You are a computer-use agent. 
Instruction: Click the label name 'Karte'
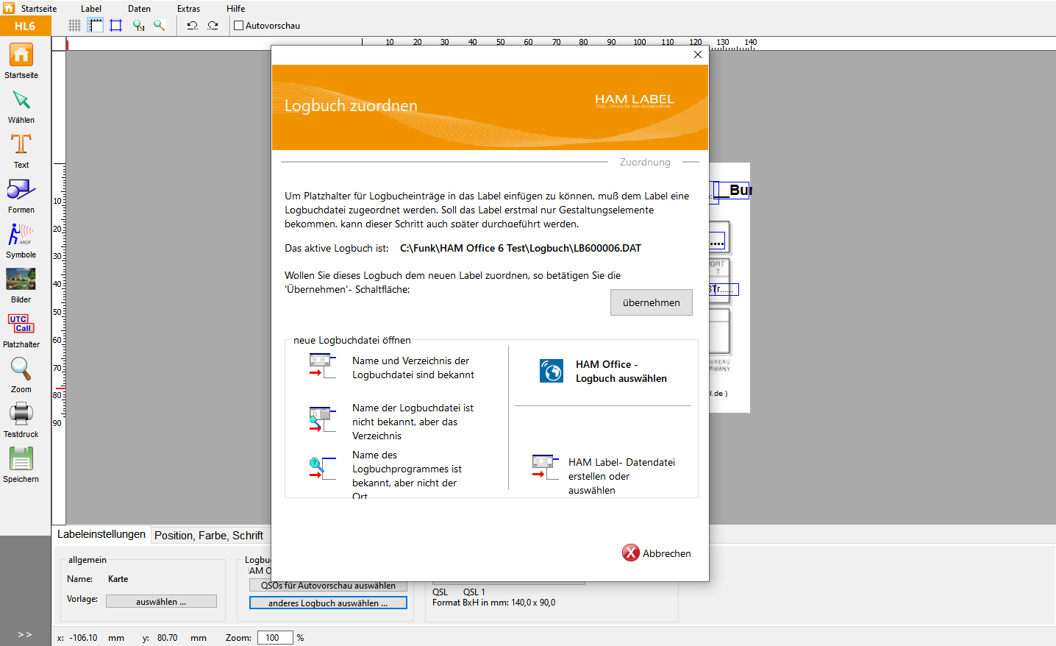coord(118,579)
